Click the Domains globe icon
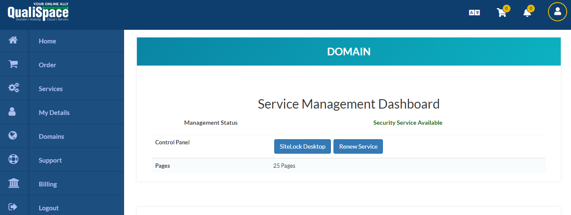 click(x=13, y=136)
